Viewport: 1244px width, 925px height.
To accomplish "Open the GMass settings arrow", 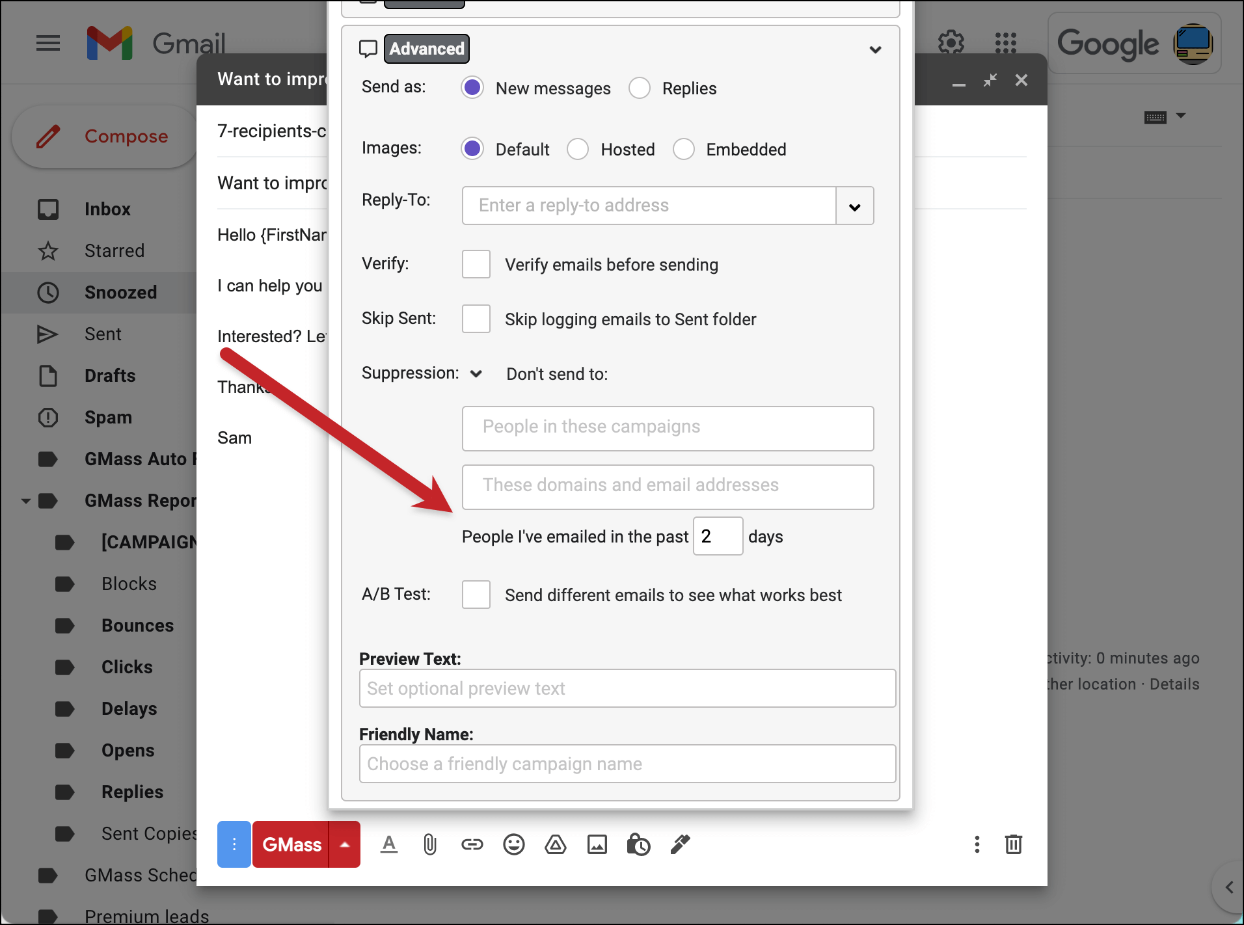I will (345, 844).
